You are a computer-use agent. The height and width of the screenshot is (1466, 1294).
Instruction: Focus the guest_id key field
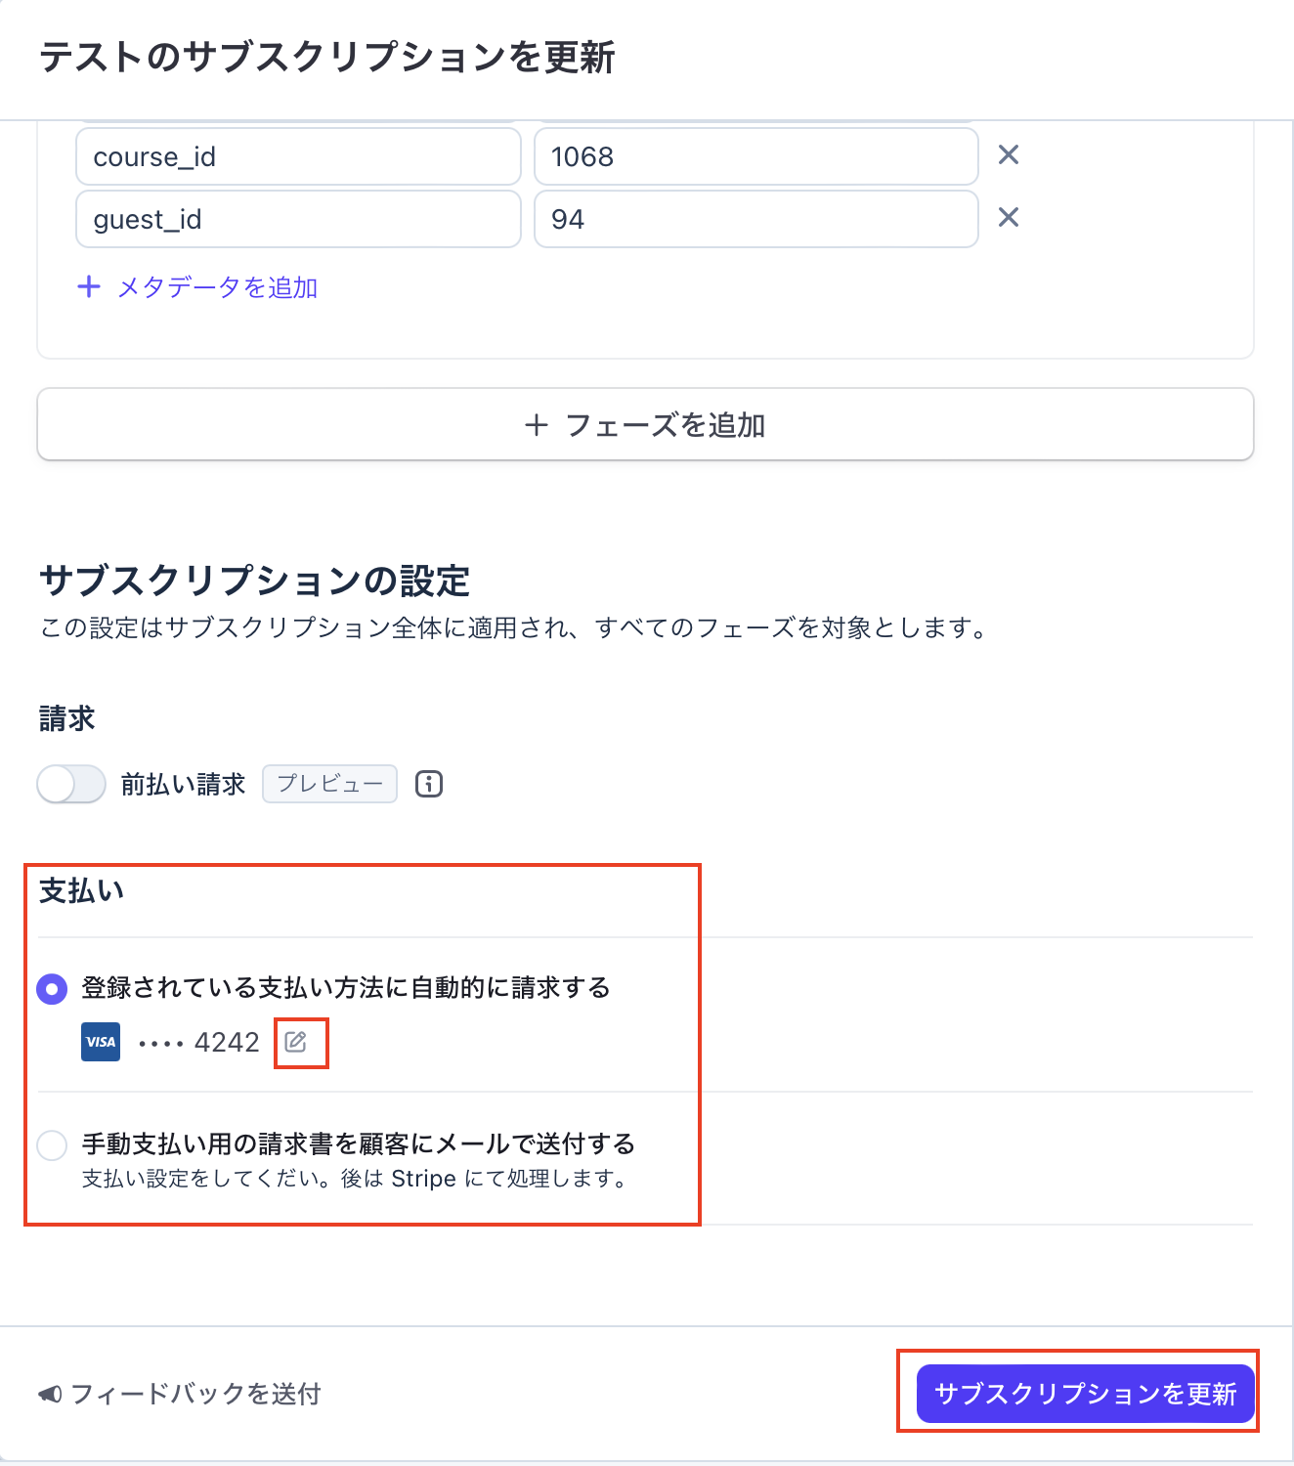298,219
